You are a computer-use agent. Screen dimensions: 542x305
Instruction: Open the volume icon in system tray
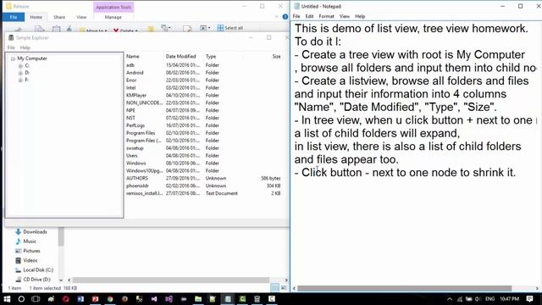(x=478, y=299)
